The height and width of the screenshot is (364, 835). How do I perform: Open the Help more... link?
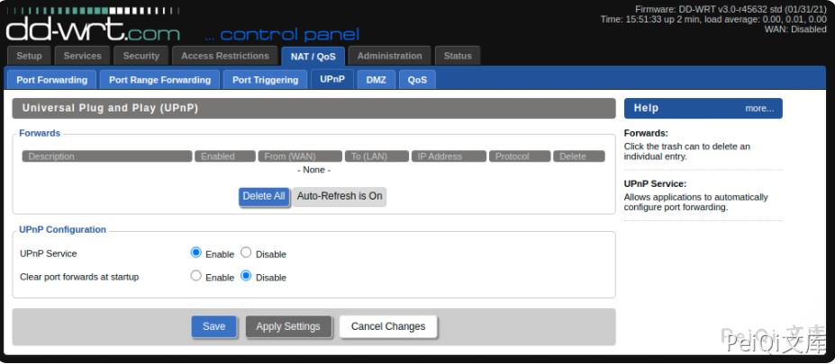tap(758, 109)
